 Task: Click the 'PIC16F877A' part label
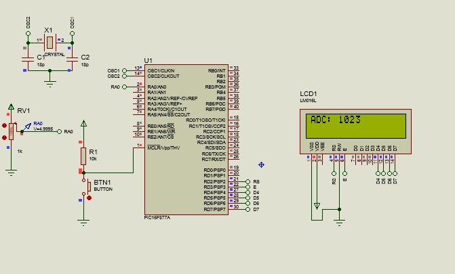pyautogui.click(x=157, y=218)
